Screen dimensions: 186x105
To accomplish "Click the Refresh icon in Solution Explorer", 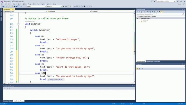I will tap(150, 12).
